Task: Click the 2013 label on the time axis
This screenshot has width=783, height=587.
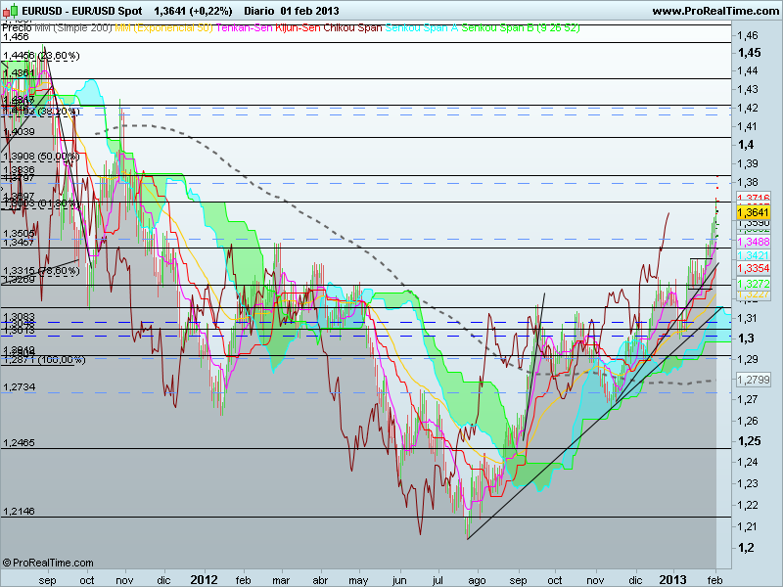Action: [x=675, y=579]
